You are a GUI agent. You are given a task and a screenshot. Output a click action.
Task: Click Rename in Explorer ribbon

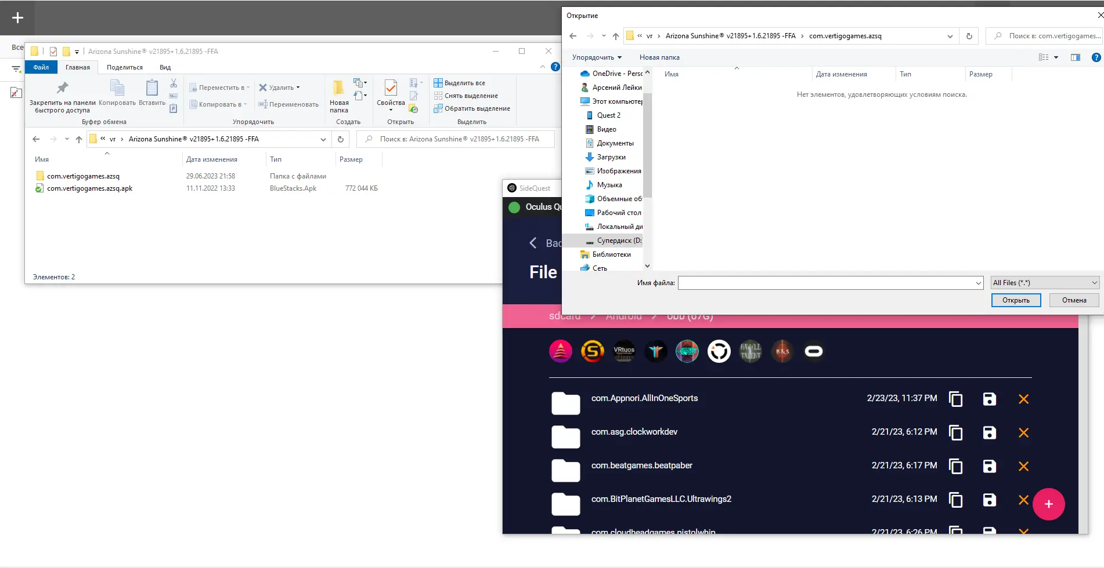pyautogui.click(x=288, y=104)
